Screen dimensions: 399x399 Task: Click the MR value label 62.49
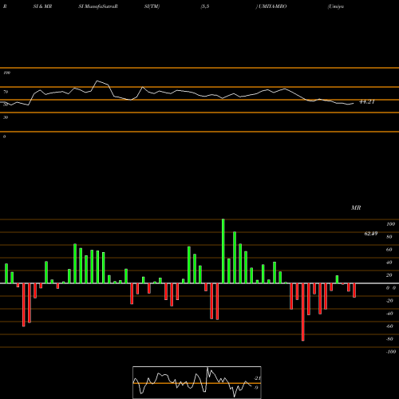(x=371, y=234)
